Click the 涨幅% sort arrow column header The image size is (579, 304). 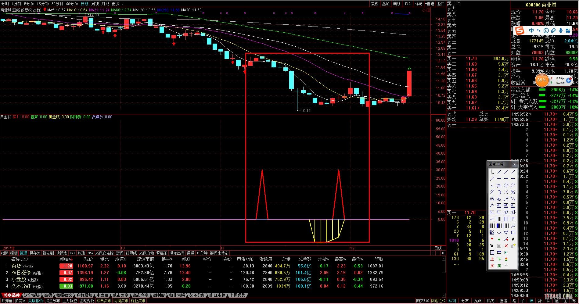66,259
